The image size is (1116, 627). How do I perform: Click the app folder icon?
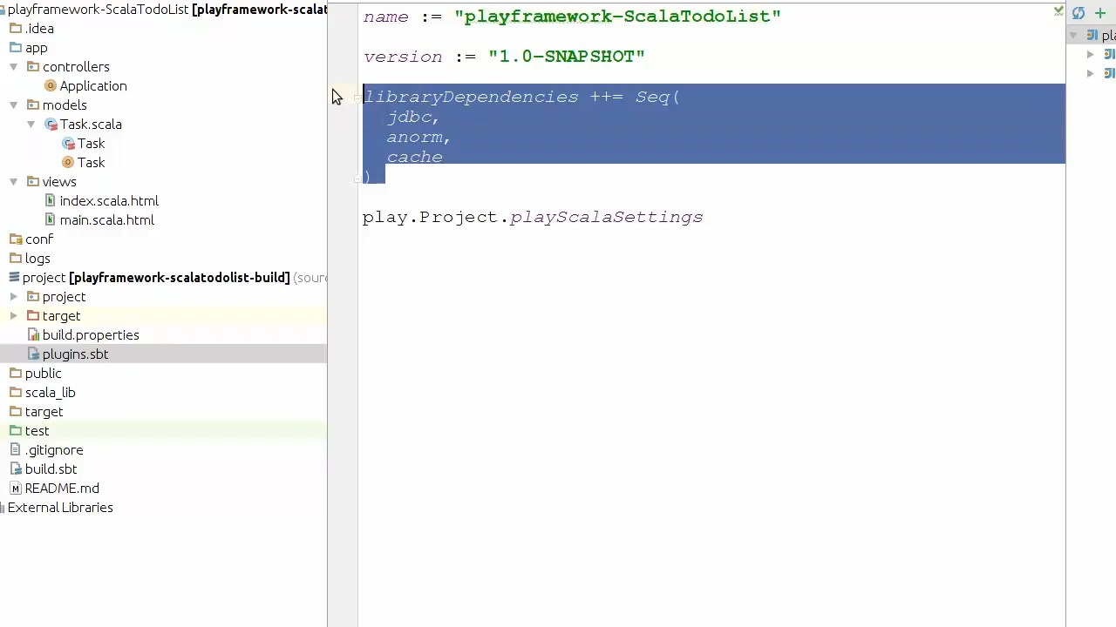tap(16, 48)
